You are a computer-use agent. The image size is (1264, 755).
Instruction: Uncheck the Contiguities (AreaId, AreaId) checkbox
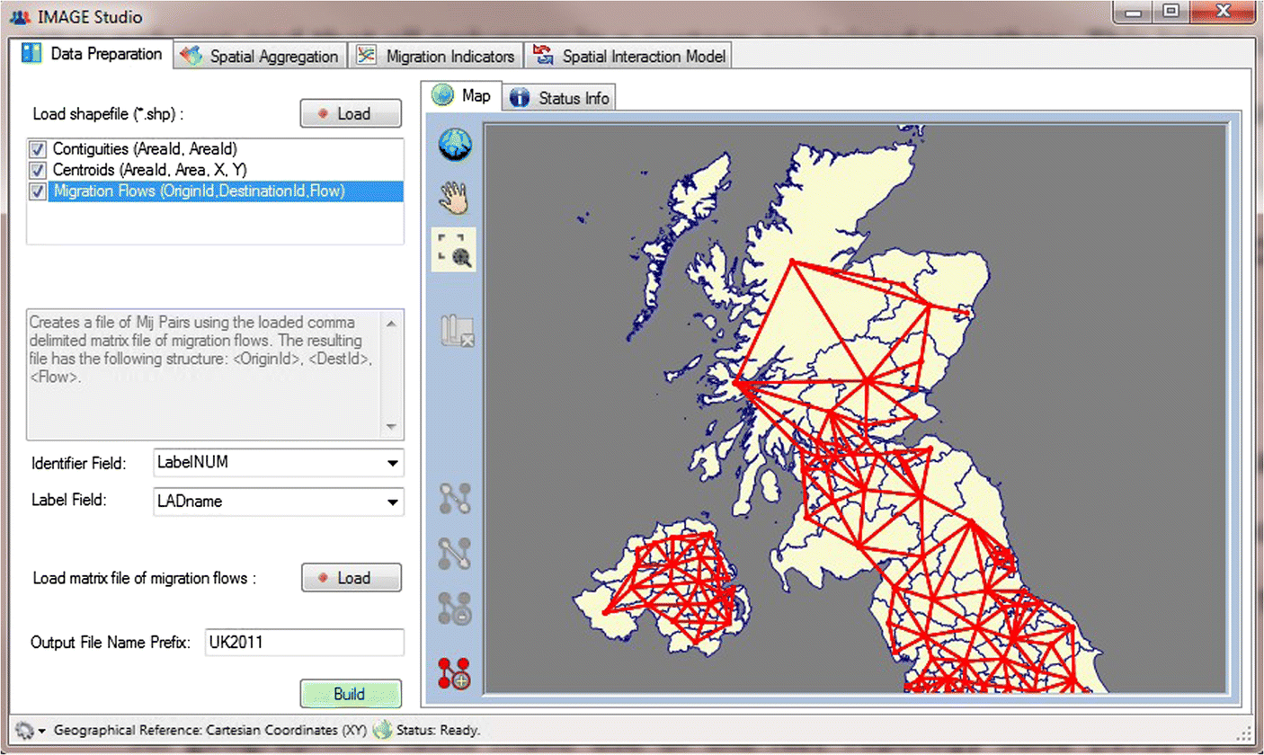39,149
